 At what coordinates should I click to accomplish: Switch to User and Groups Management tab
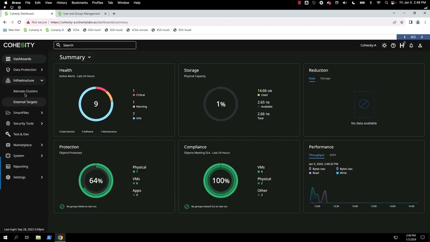(82, 14)
